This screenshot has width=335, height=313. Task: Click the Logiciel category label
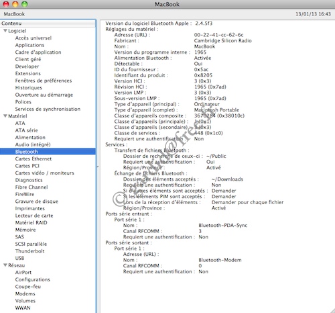coord(17,31)
